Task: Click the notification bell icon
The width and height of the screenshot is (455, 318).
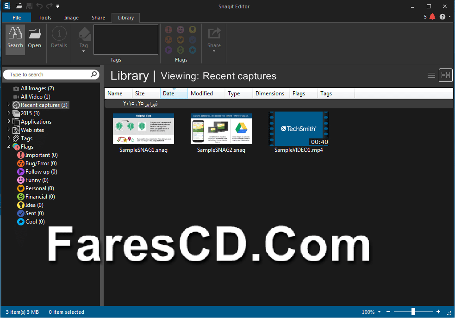Action: 432,17
